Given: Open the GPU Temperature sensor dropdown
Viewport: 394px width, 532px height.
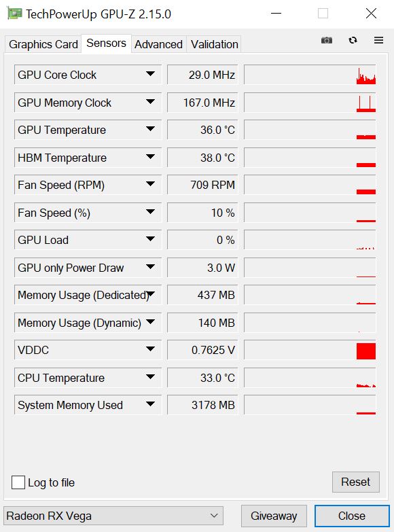Looking at the screenshot, I should coord(150,129).
